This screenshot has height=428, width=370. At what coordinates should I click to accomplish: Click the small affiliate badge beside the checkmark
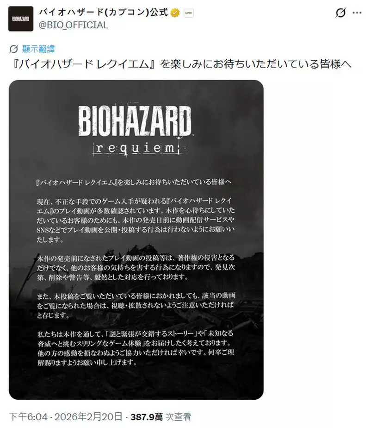point(189,13)
